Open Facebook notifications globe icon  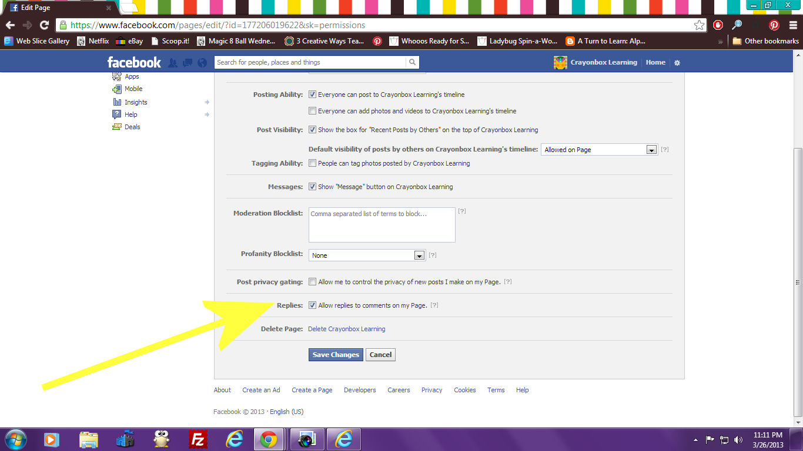202,62
